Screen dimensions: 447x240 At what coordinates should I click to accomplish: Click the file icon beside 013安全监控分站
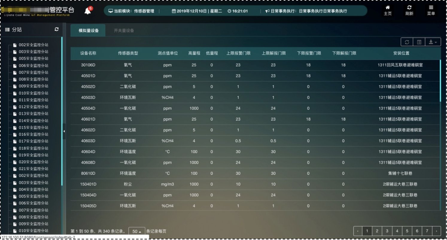(x=15, y=114)
